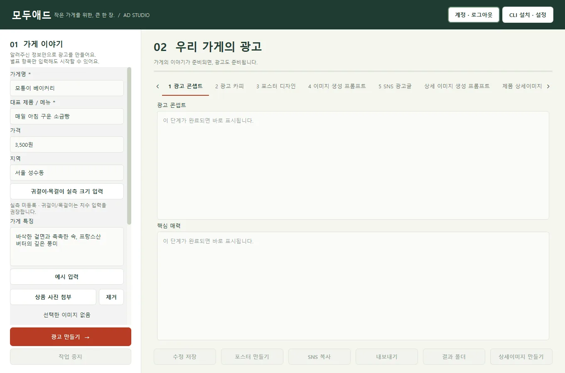This screenshot has height=373, width=565.
Task: Click the 예시 입력 button
Action: pyautogui.click(x=67, y=276)
